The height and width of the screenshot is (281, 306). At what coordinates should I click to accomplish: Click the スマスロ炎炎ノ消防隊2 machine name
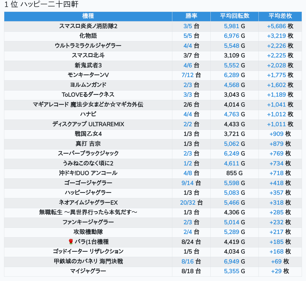point(88,26)
